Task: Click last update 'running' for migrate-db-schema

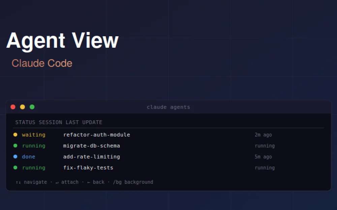Action: (265, 146)
